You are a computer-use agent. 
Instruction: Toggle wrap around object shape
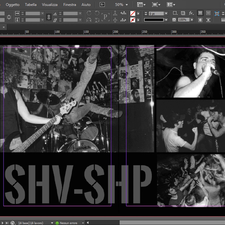(x=200, y=20)
